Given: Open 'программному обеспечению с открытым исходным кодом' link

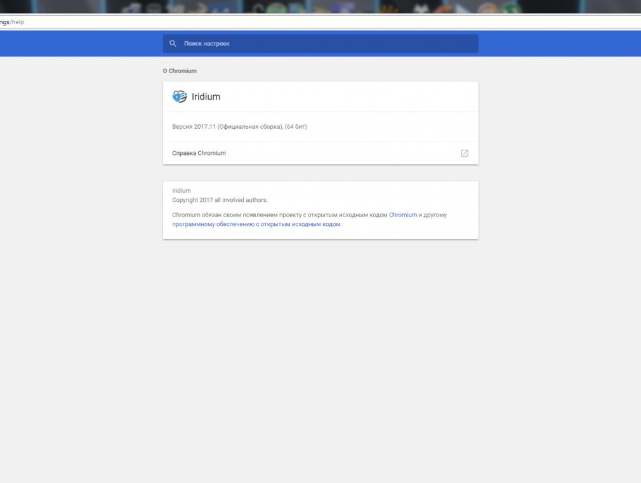Looking at the screenshot, I should pyautogui.click(x=256, y=224).
